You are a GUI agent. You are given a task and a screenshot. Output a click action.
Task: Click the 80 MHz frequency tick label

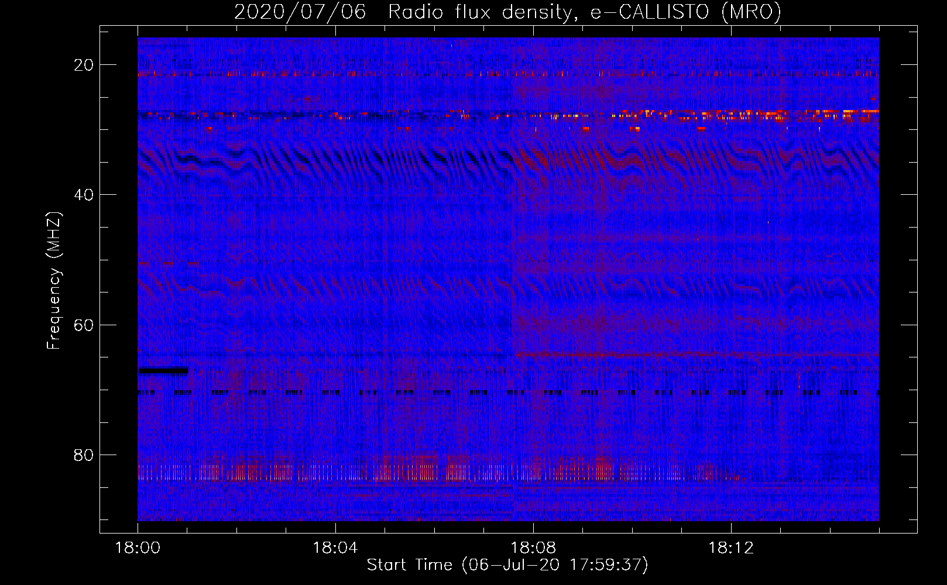(84, 455)
